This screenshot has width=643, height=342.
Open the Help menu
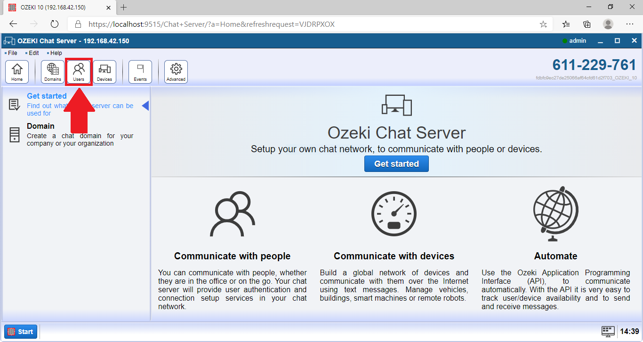pos(56,53)
